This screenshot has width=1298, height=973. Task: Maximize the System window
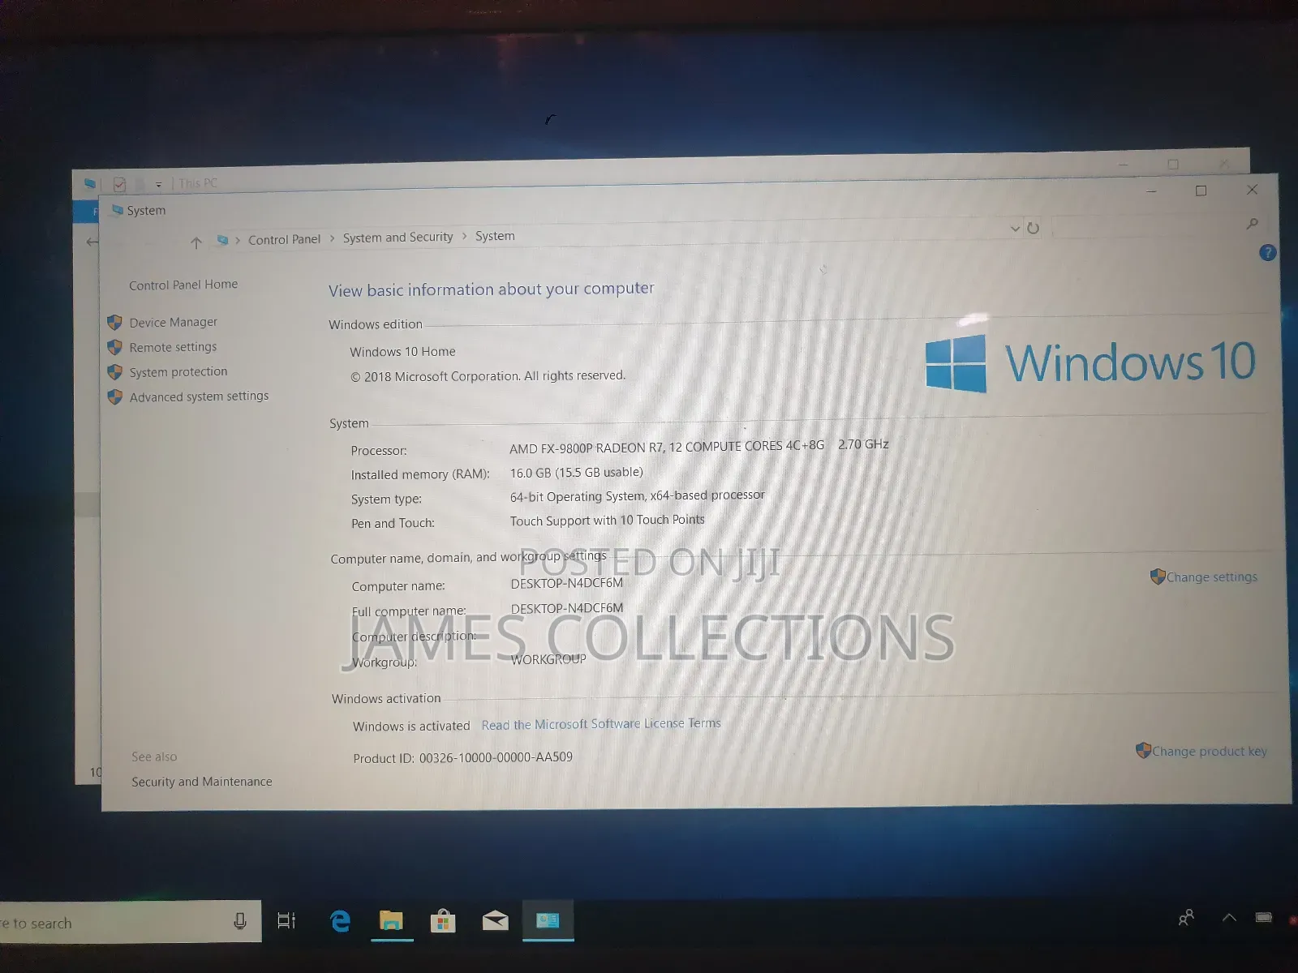point(1201,191)
